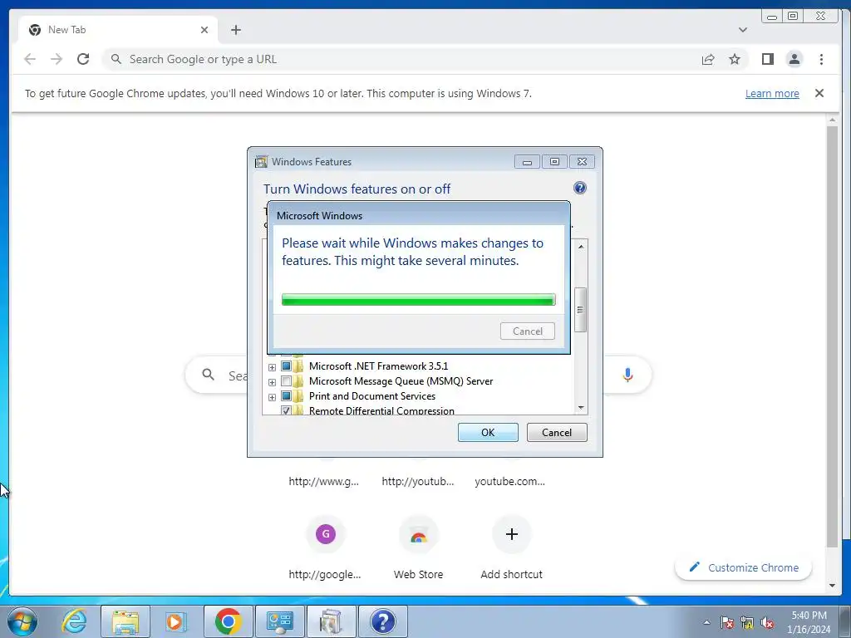Open Windows Media Player on taskbar
Screen dimensions: 851x638
tap(175, 621)
